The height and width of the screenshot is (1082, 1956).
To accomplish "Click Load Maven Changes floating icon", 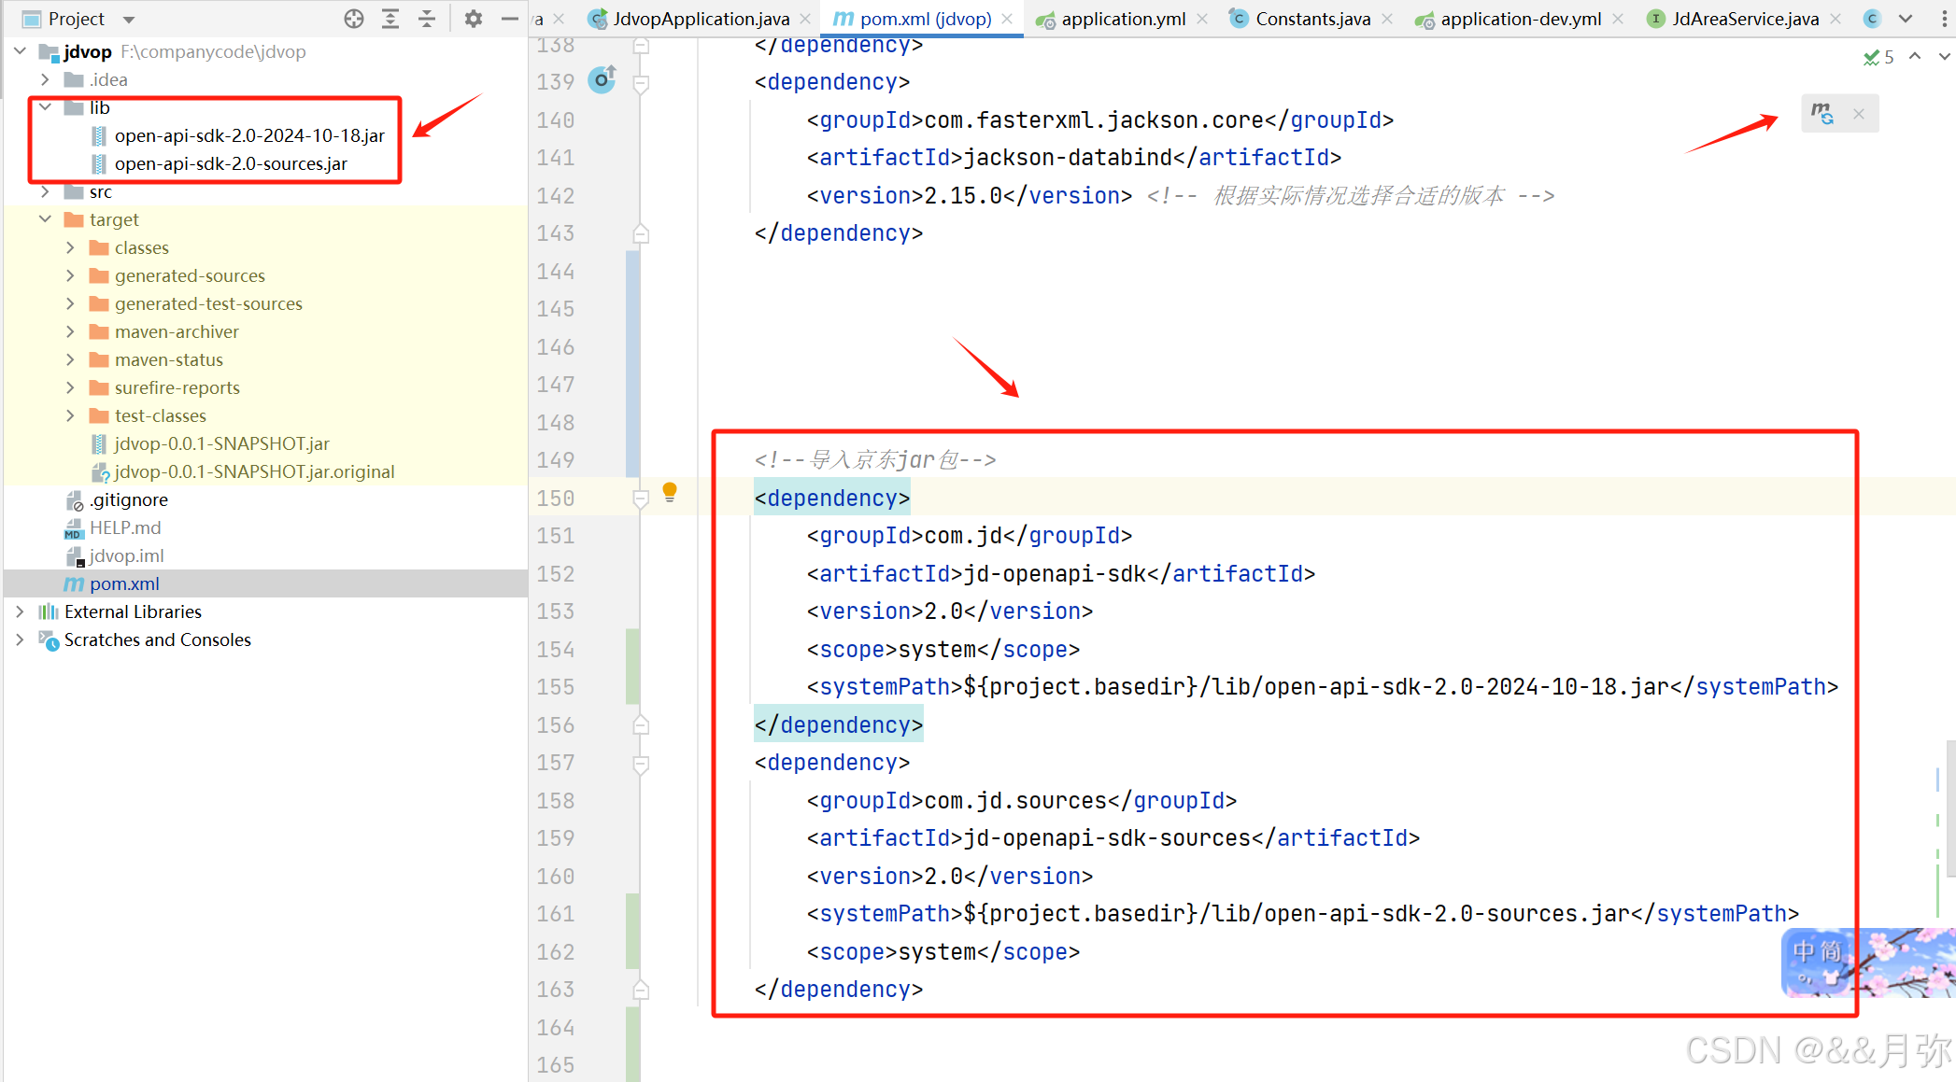I will pos(1822,114).
